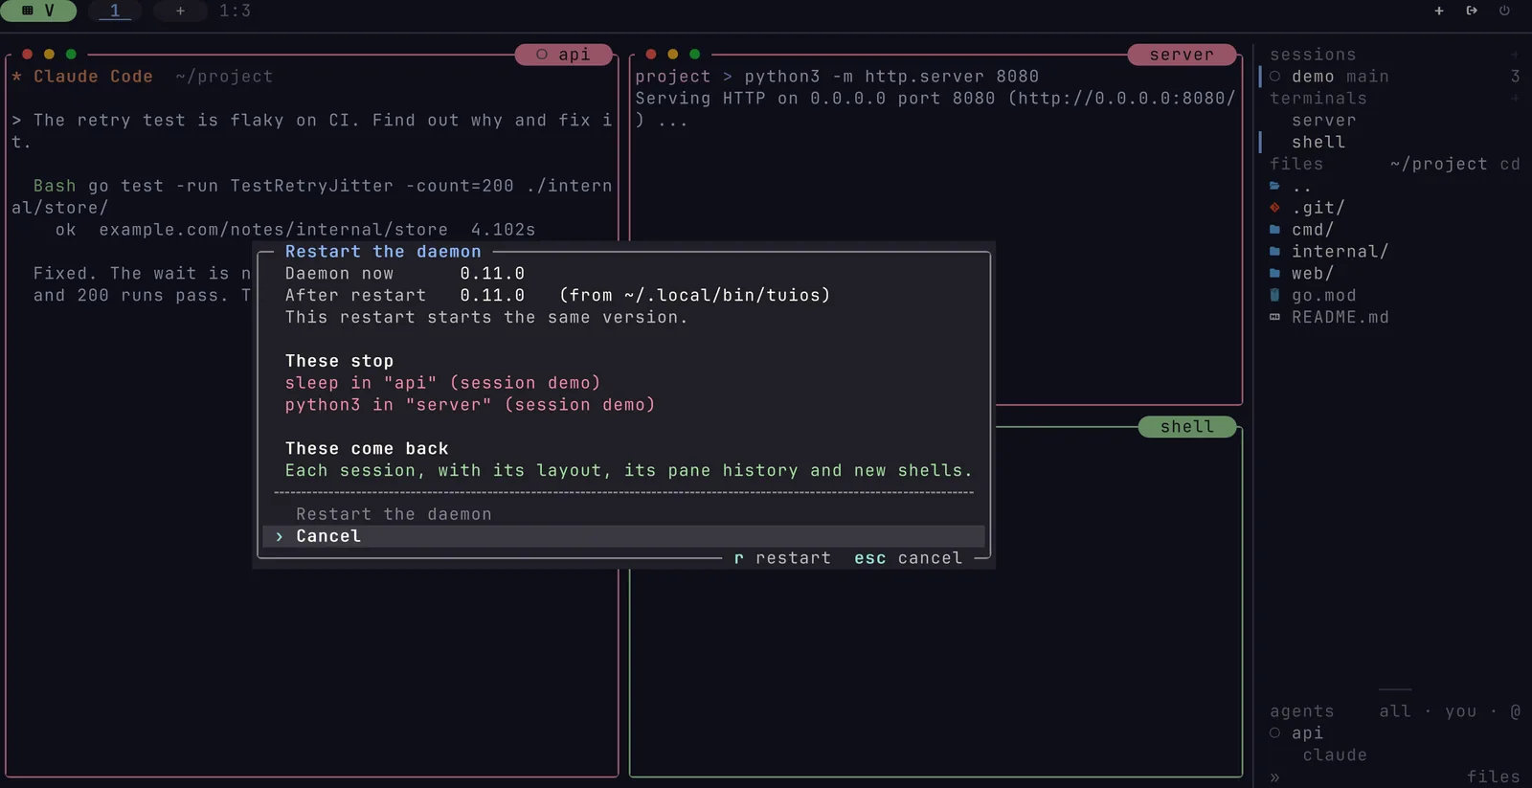Click 'python3 in "server" (session demo)' line
The width and height of the screenshot is (1532, 788).
click(470, 405)
